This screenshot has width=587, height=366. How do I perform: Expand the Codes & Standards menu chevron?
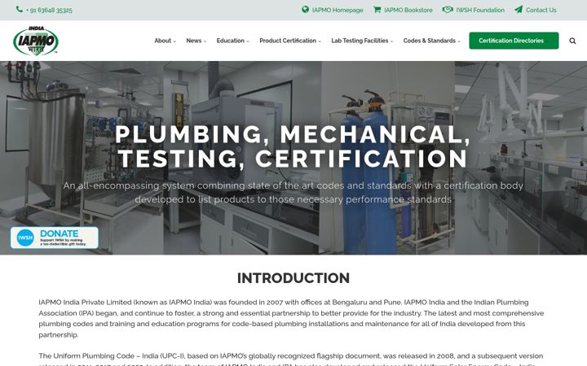(459, 41)
